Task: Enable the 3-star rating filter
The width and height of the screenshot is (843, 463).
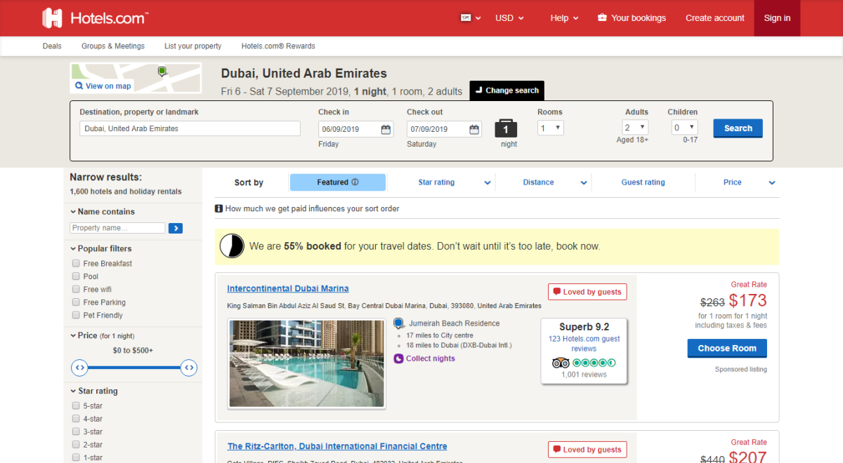Action: tap(76, 431)
